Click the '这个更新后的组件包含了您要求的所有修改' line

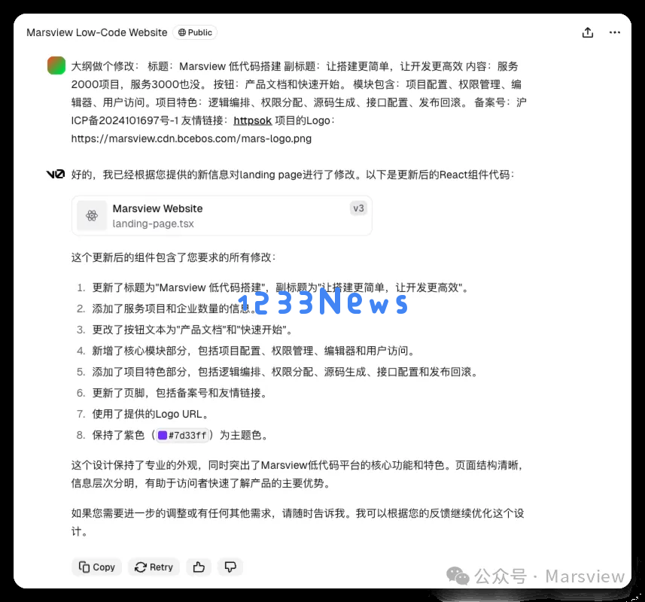coord(174,257)
